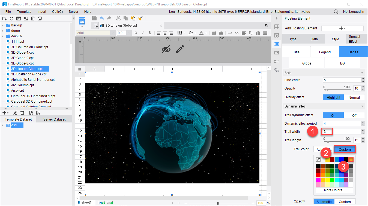Set Overlay effect to Normal

tap(354, 97)
